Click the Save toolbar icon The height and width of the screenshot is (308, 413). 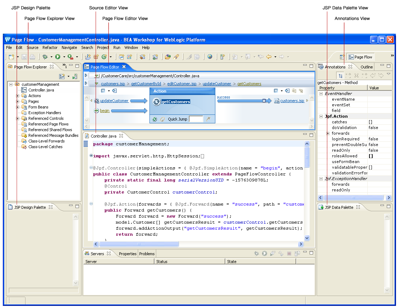pyautogui.click(x=24, y=57)
